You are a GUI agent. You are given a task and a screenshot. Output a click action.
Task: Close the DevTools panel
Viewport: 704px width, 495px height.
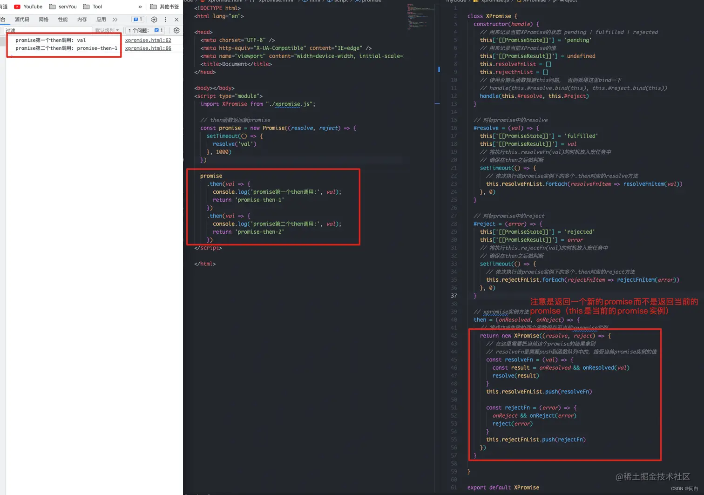coord(176,20)
